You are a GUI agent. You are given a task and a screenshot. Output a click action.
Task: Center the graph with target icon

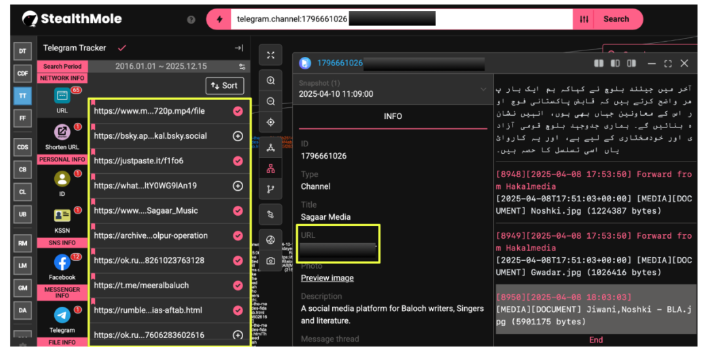[271, 122]
